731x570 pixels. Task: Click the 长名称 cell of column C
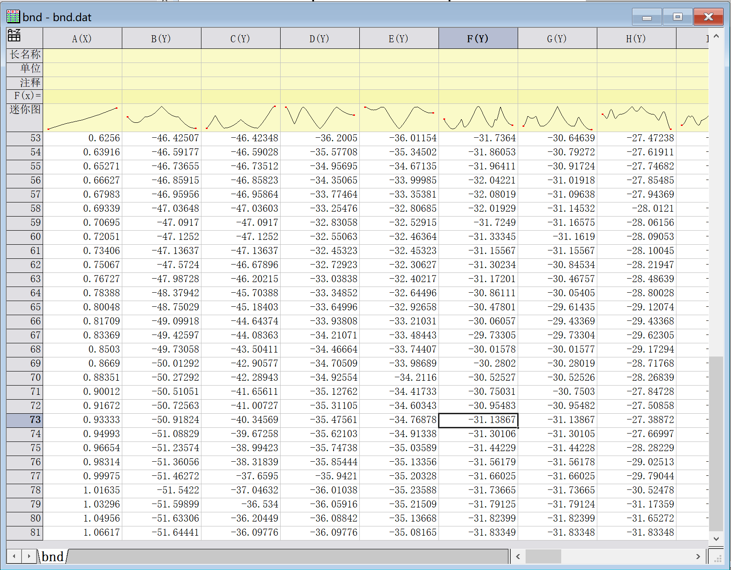[x=241, y=55]
